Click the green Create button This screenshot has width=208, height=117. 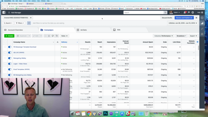[x=9, y=36]
